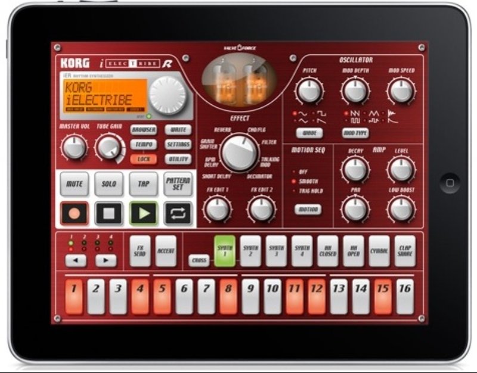The width and height of the screenshot is (477, 373).
Task: Tap the Motion button in Motion Seq
Action: pyautogui.click(x=308, y=210)
